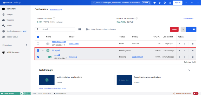
Task: Open more actions for mysql8
Action: (x=185, y=57)
